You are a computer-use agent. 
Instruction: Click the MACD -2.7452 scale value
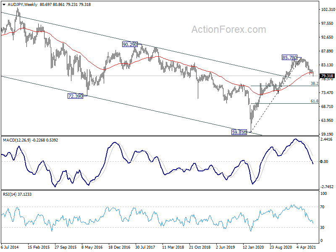[x=327, y=187]
